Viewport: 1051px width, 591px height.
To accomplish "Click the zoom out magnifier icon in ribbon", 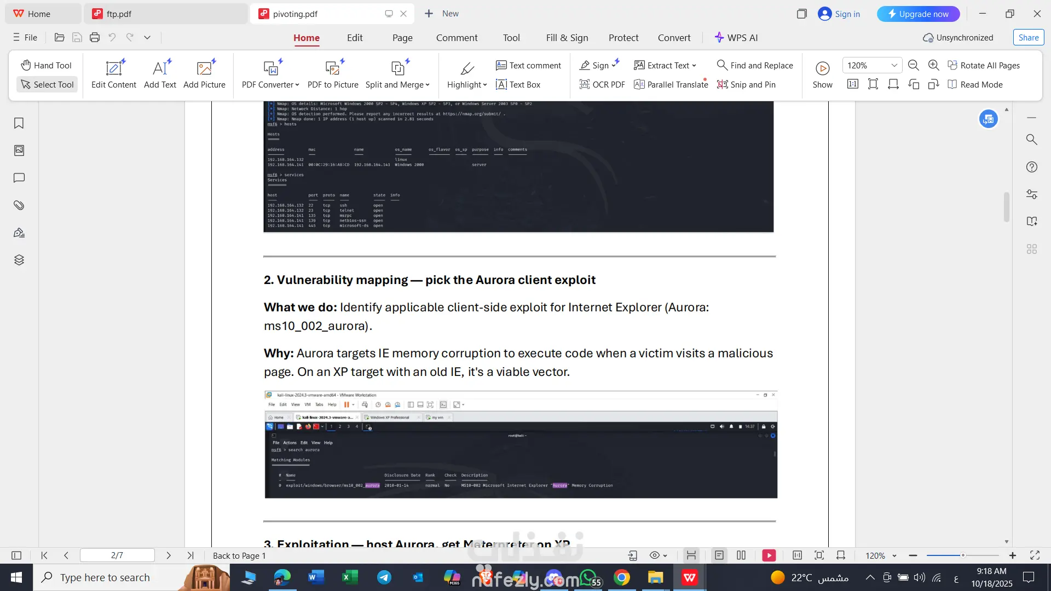I will pyautogui.click(x=913, y=65).
